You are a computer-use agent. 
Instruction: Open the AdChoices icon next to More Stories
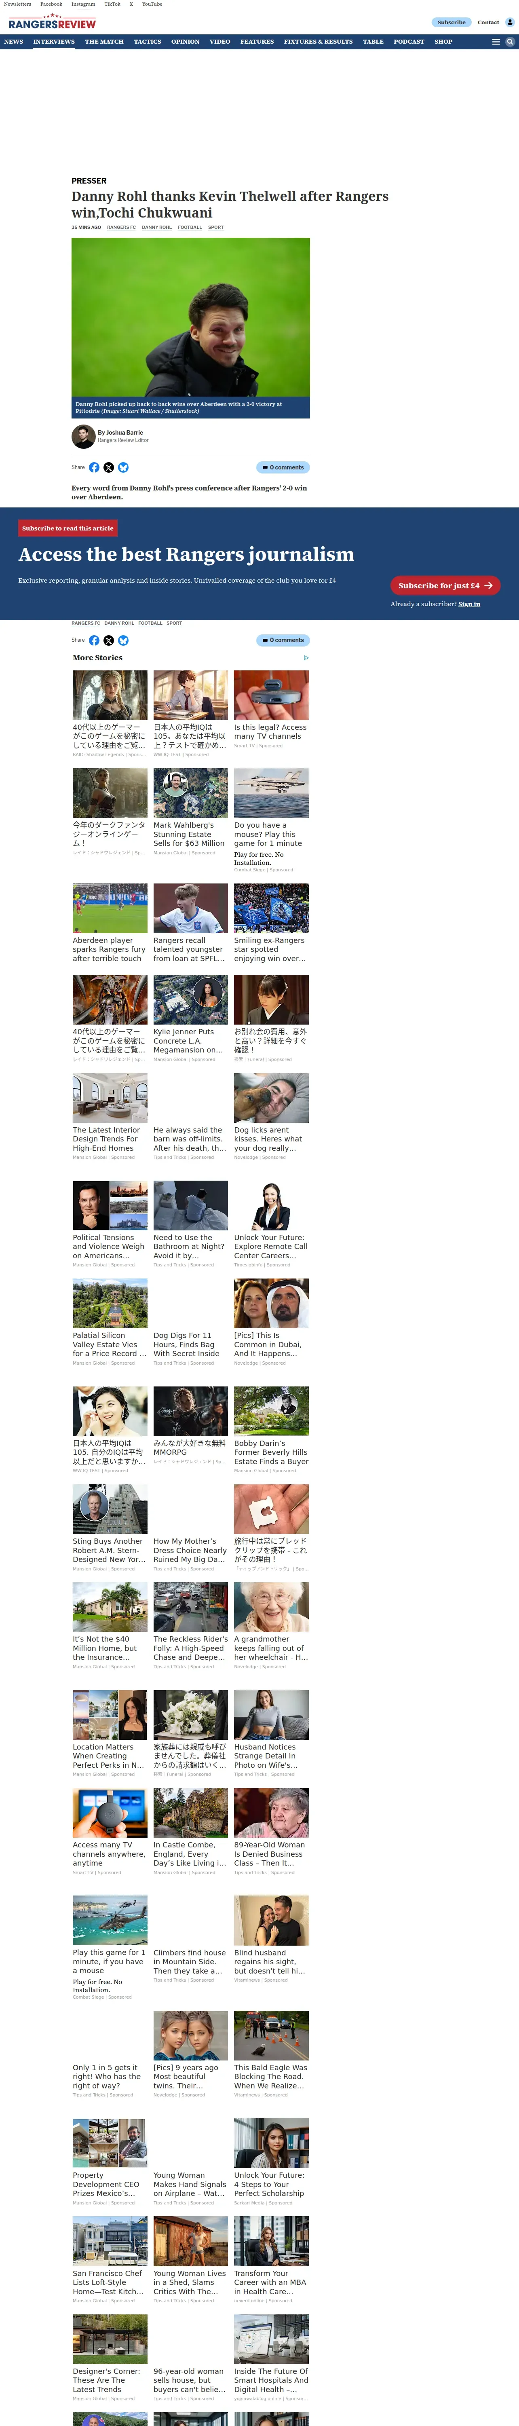306,657
